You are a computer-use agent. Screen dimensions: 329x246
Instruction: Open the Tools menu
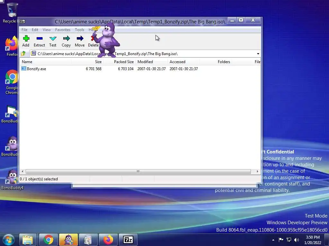(x=79, y=30)
